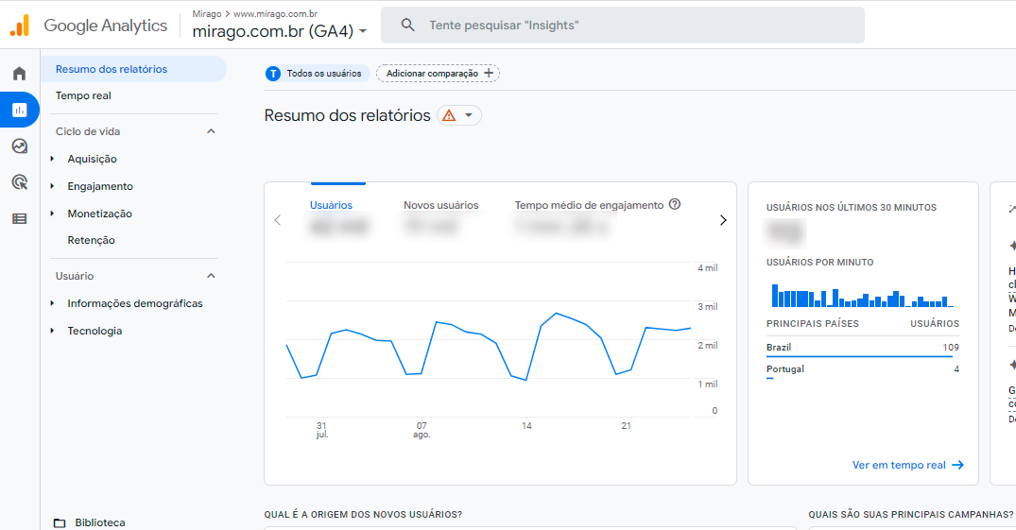Click Ver em tempo real link
Screen dimensions: 1016x530
908,465
